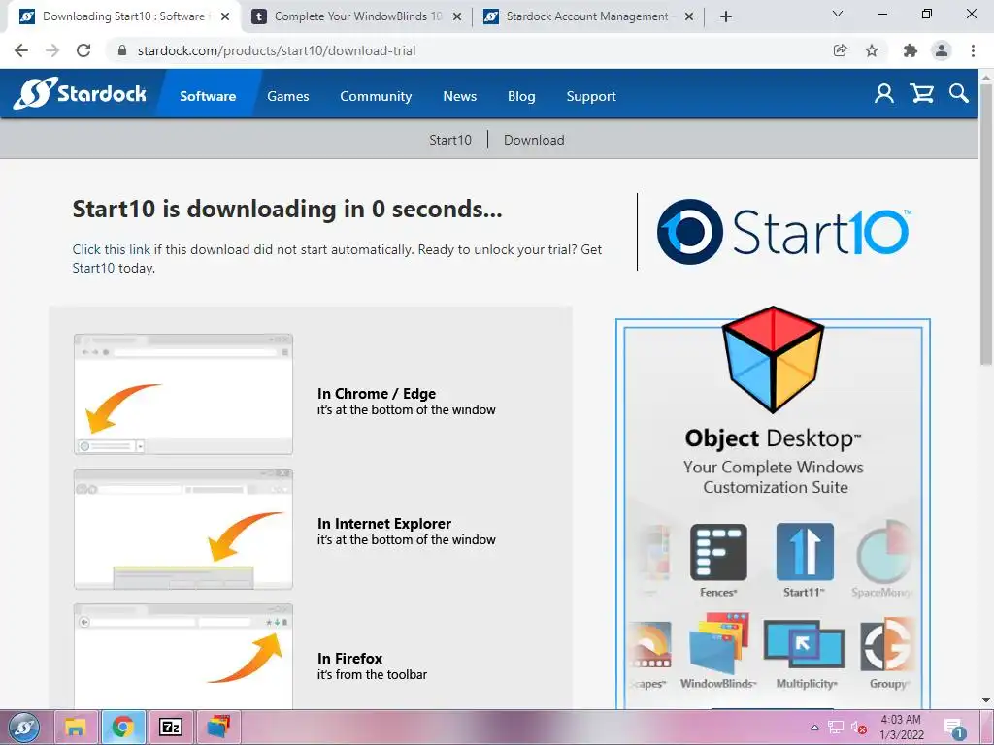This screenshot has width=994, height=745.
Task: Click the Groupy app icon
Action: (887, 645)
